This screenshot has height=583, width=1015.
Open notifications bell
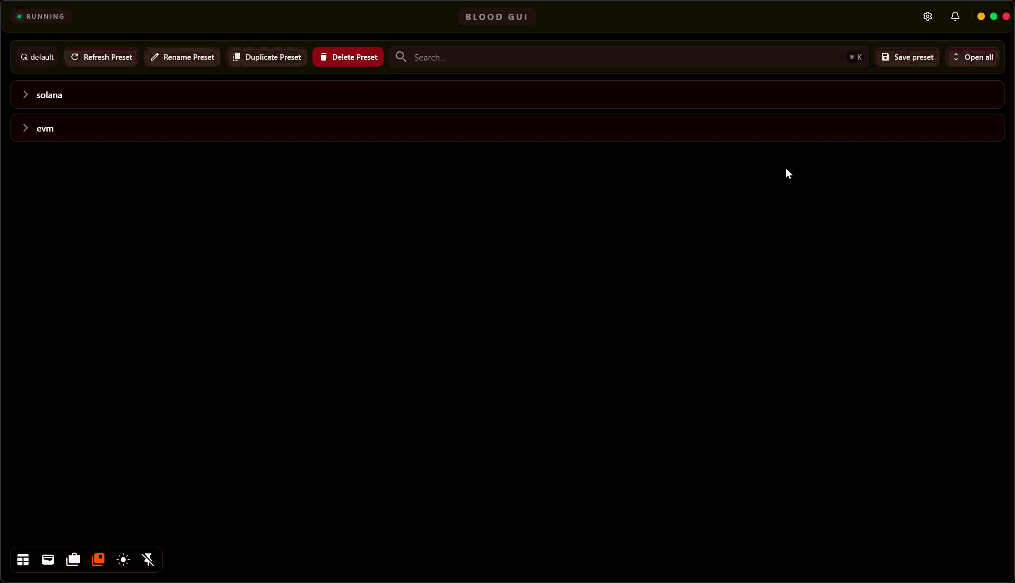pyautogui.click(x=955, y=16)
